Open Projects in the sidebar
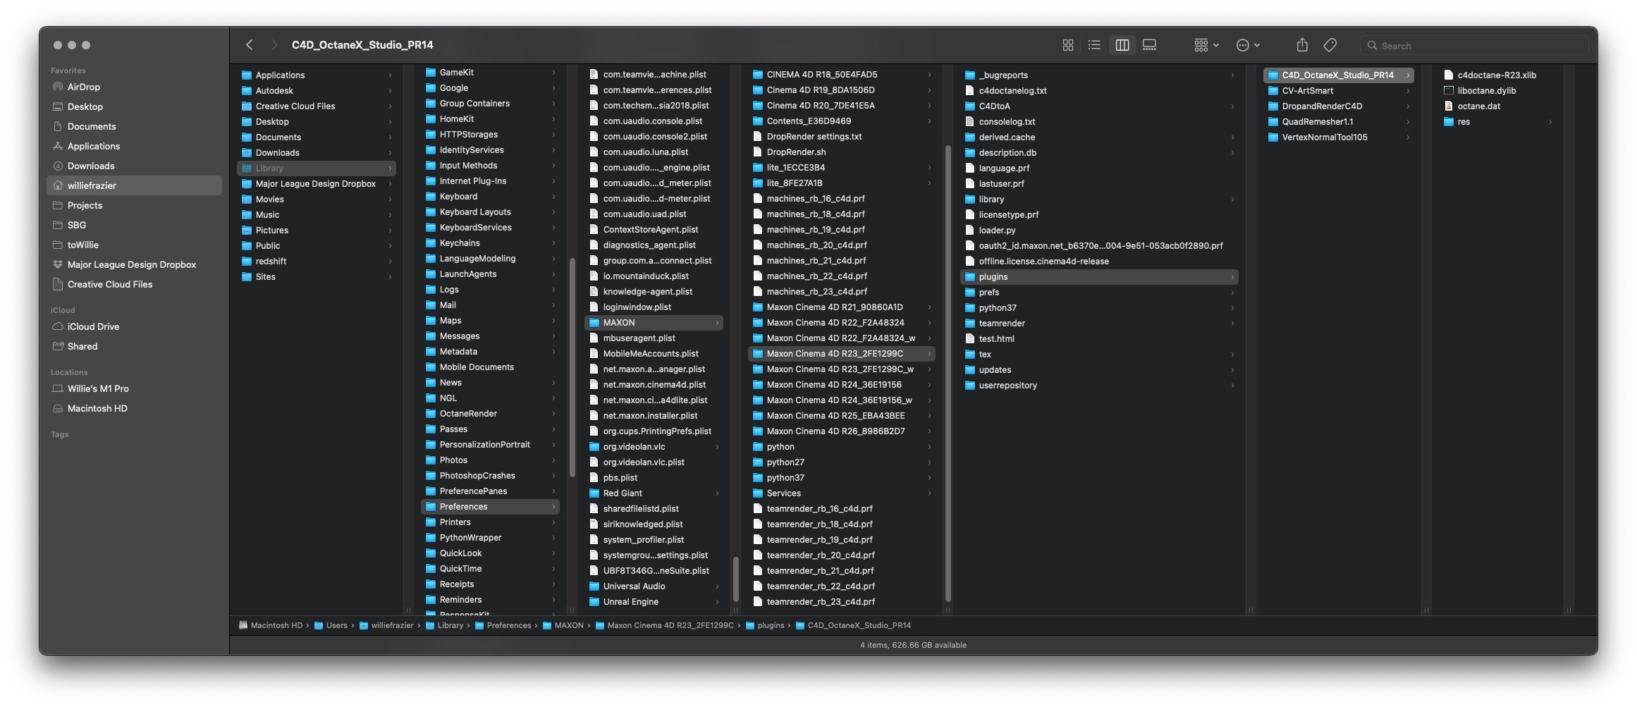 coord(134,205)
